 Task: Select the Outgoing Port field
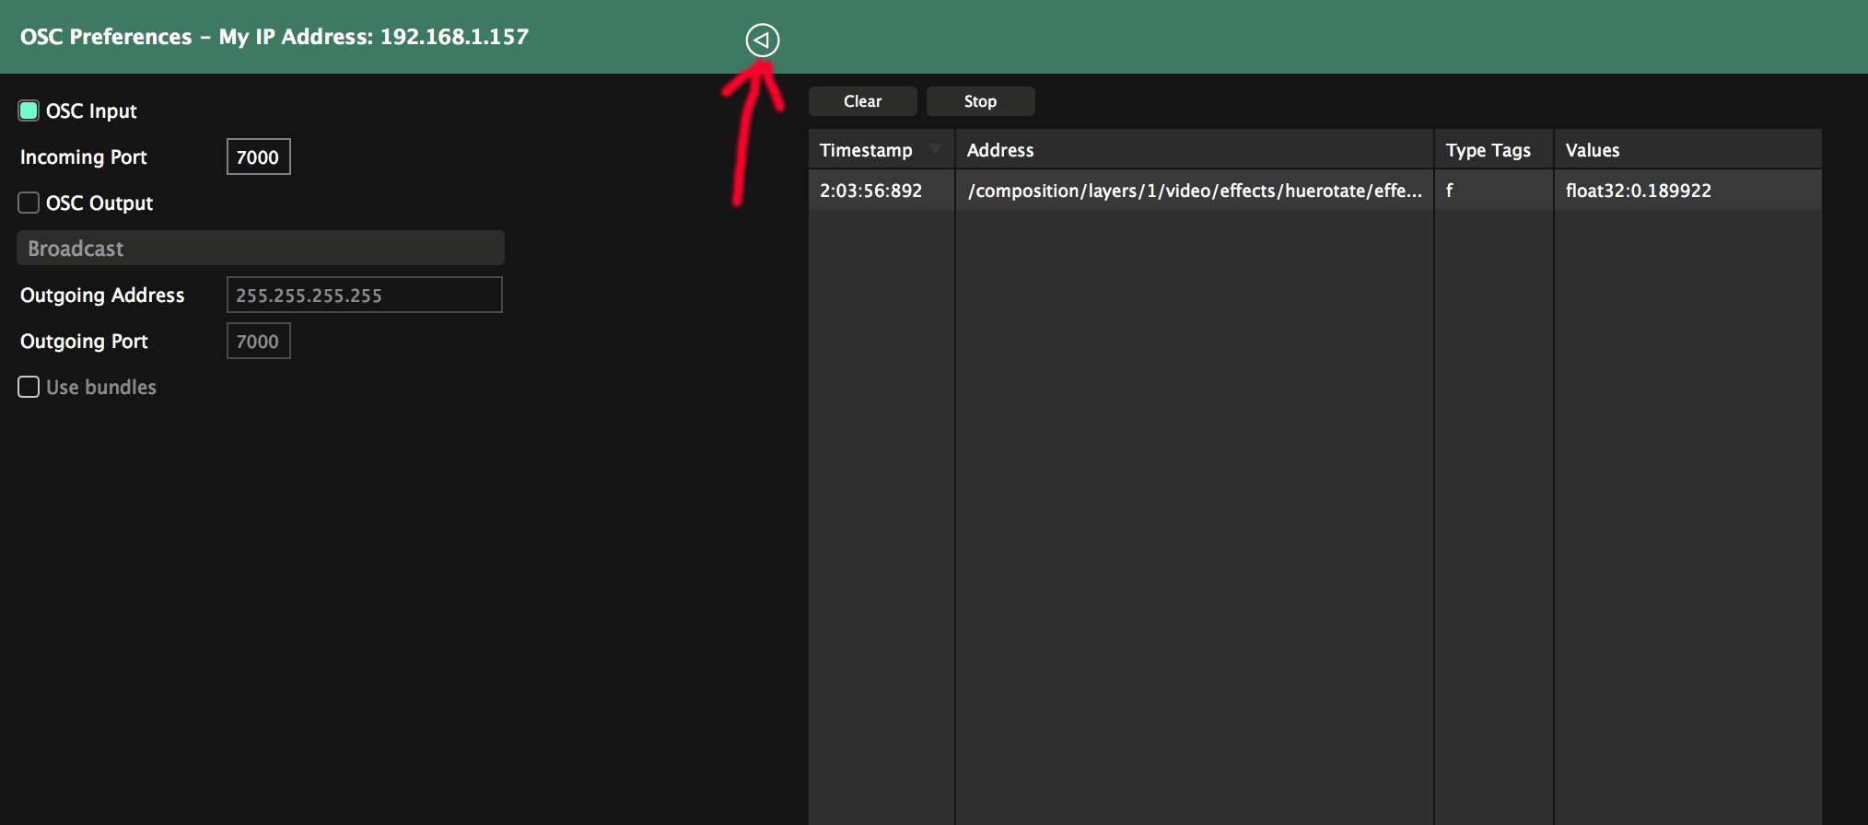258,342
